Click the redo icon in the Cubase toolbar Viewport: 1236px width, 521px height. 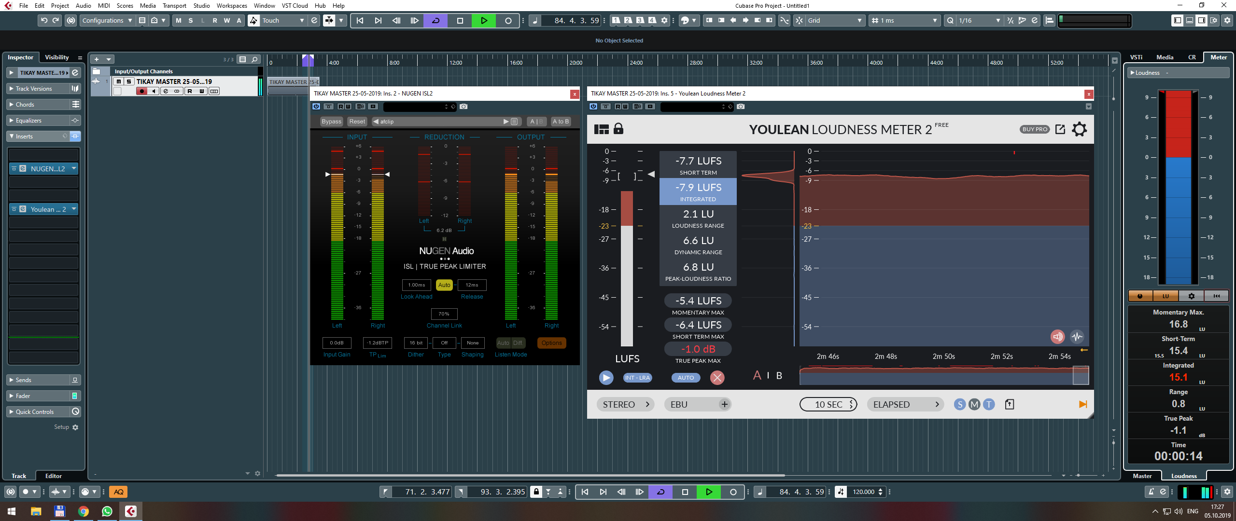(x=56, y=20)
